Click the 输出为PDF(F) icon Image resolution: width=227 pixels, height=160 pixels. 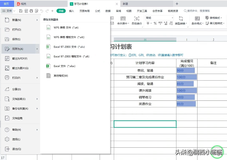tap(7, 58)
